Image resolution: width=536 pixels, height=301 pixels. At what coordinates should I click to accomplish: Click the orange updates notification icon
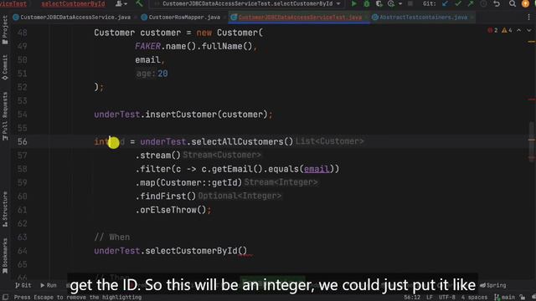525,3
